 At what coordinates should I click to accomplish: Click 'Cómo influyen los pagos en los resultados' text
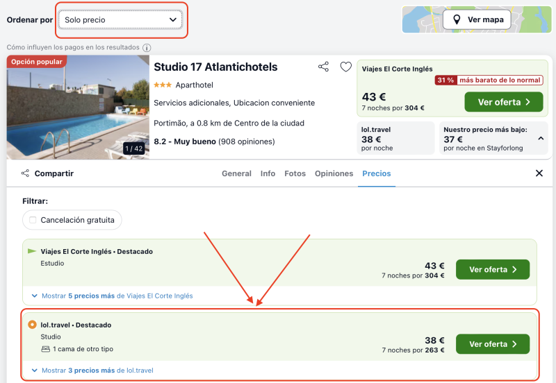(73, 47)
